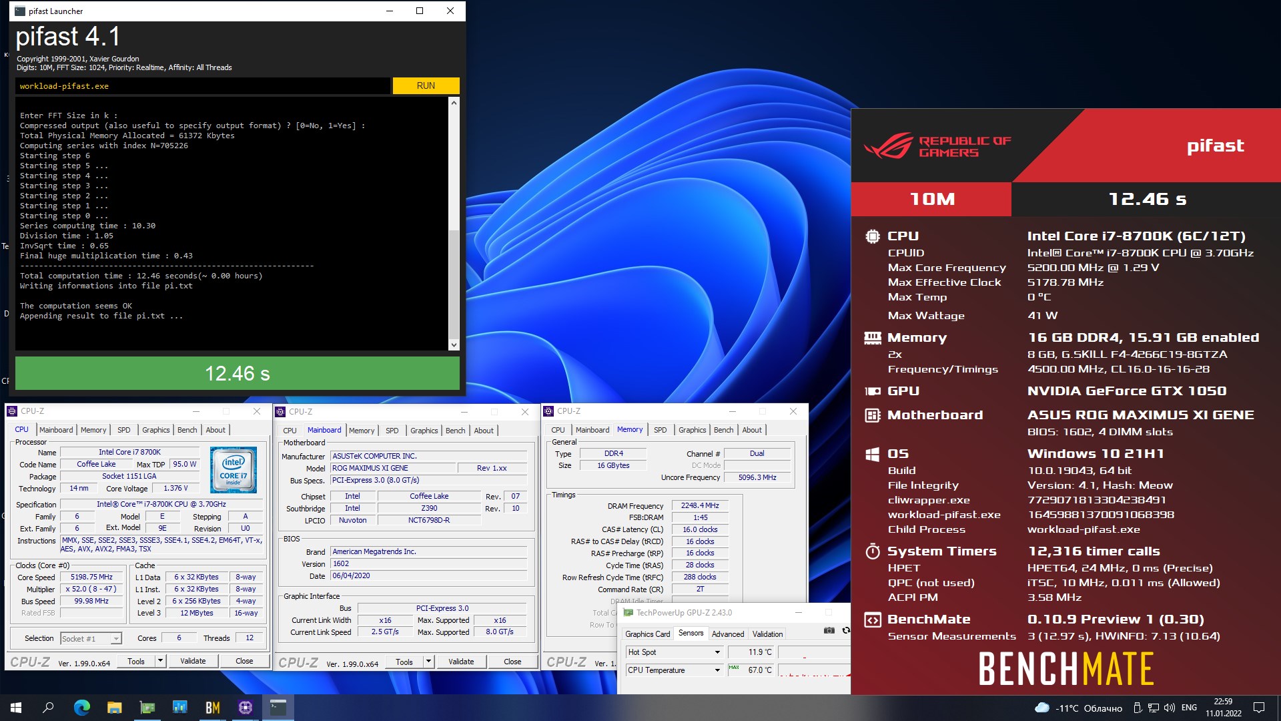Click the CPU chip icon in BenchMate panel
This screenshot has width=1281, height=721.
coord(872,236)
